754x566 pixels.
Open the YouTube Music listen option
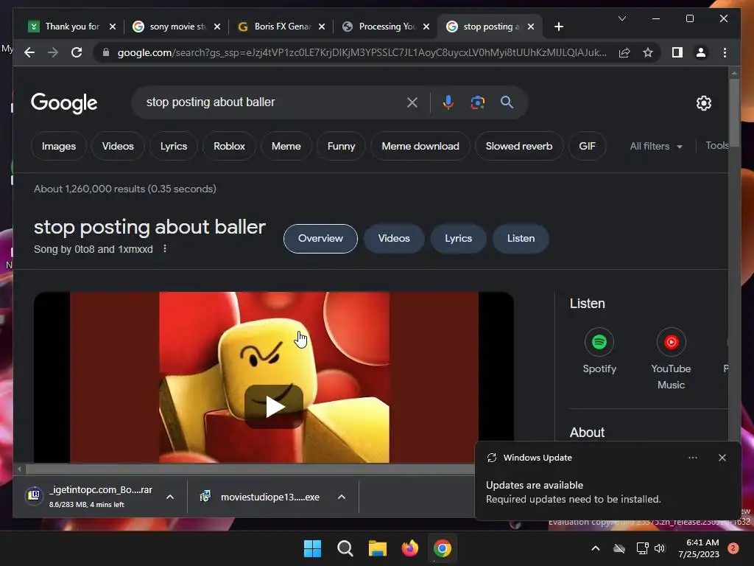(x=671, y=359)
